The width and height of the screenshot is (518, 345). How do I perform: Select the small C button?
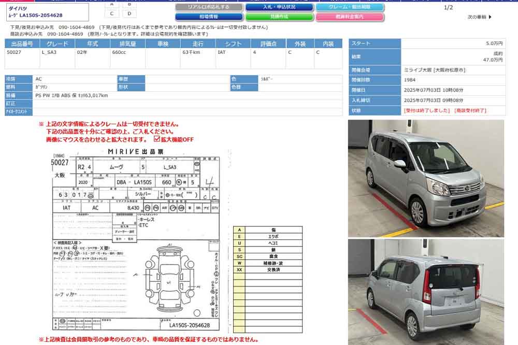112,13
